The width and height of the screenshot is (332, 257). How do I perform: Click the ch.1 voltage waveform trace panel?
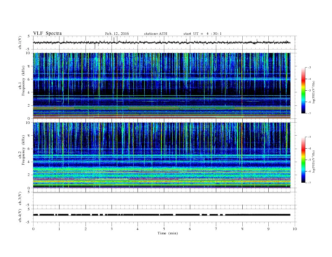(x=165, y=42)
